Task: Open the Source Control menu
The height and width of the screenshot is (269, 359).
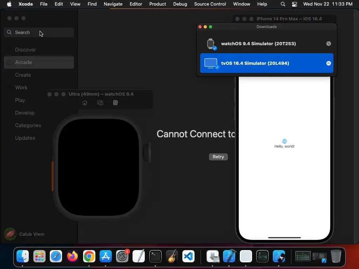Action: 210,4
